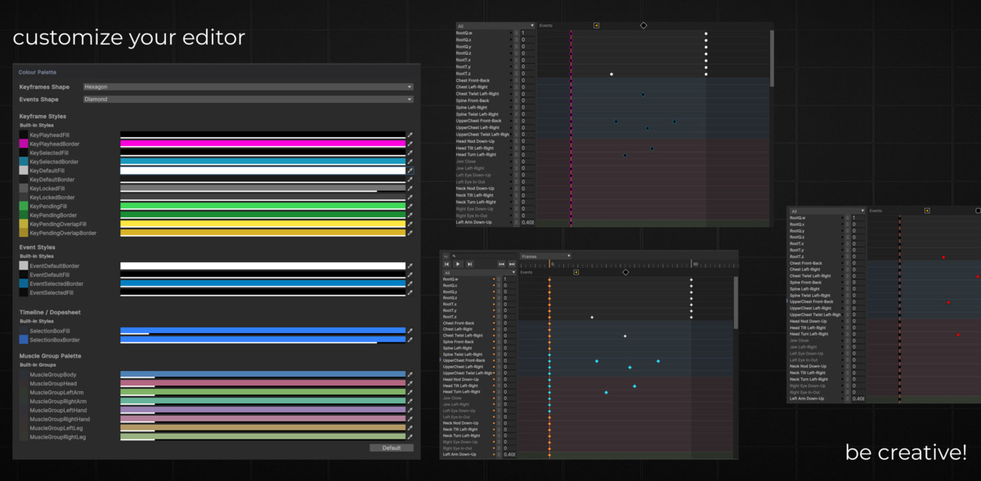The image size is (981, 481).
Task: Open the eyedropper next to KeyDefaultFill
Action: pyautogui.click(x=410, y=170)
